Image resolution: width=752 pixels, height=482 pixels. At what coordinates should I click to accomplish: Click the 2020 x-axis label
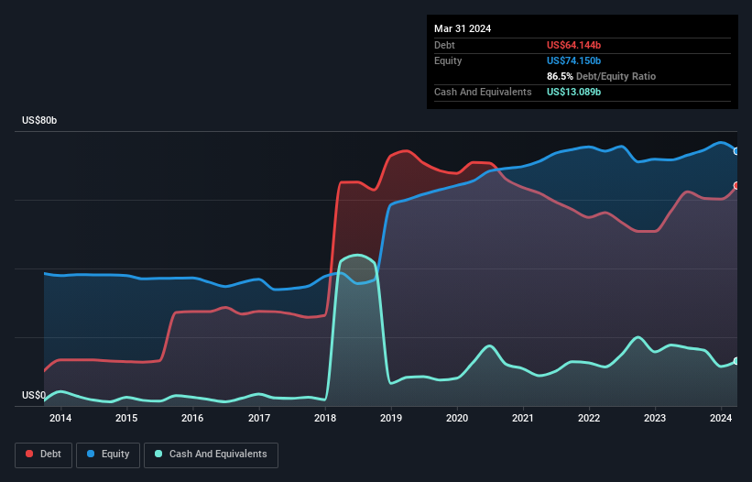[x=457, y=418]
